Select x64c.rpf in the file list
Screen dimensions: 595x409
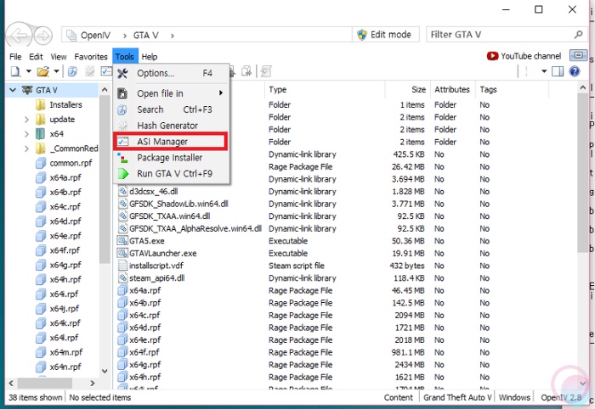coord(144,316)
